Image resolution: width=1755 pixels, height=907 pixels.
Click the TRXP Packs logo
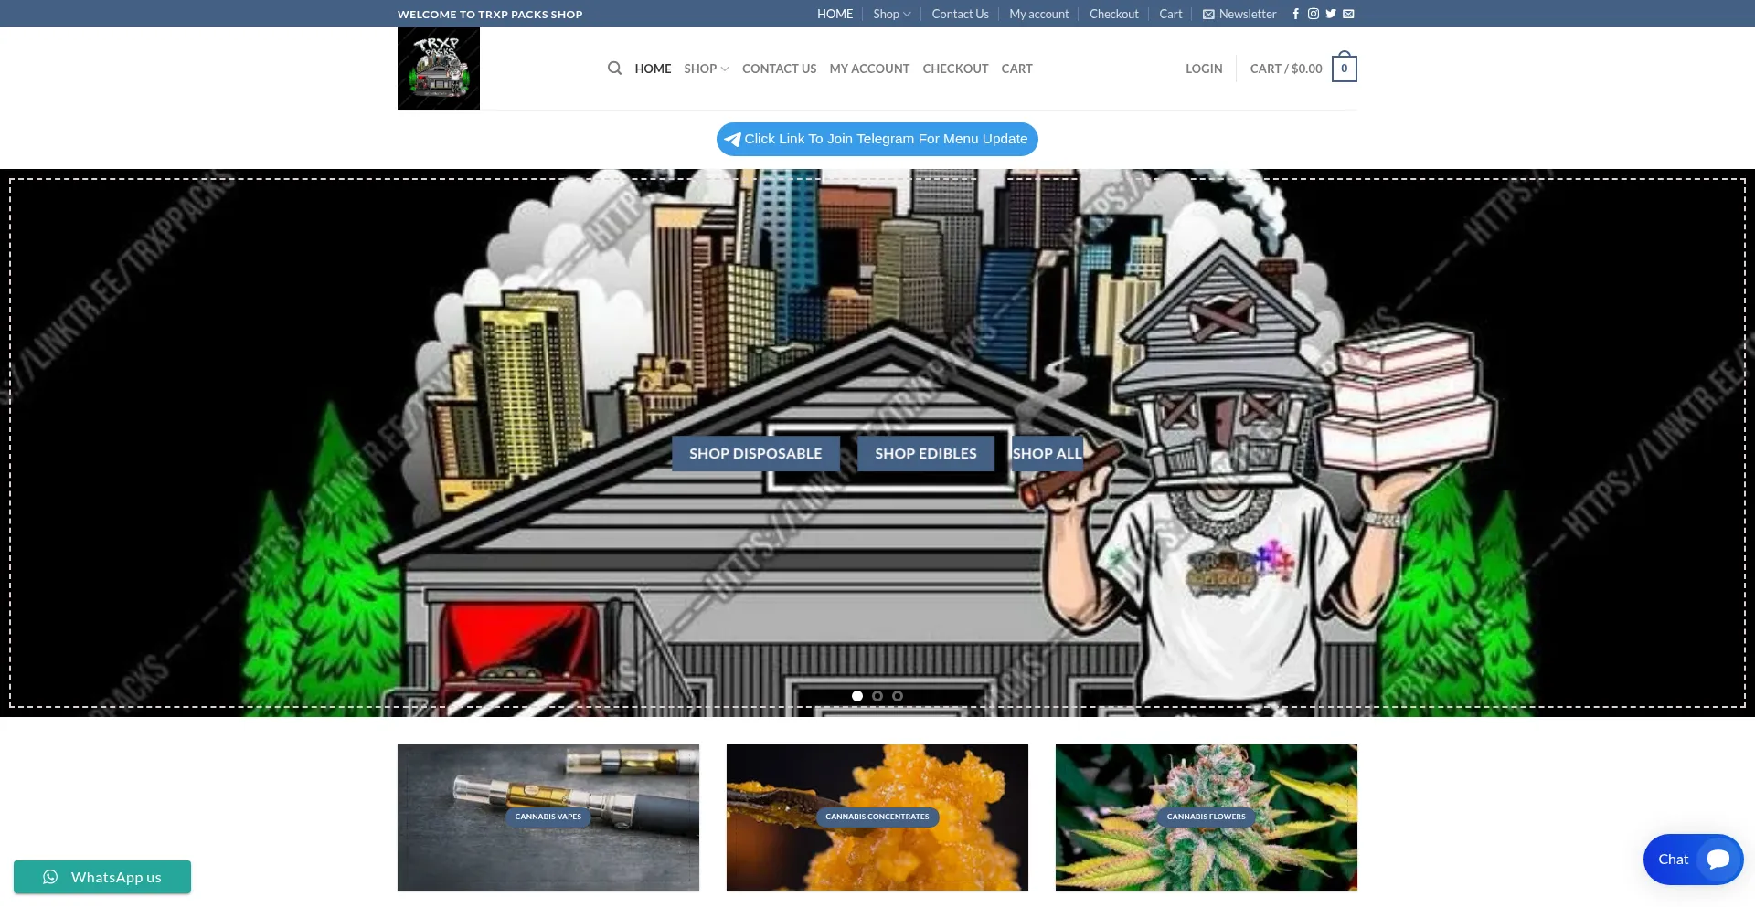(x=439, y=69)
